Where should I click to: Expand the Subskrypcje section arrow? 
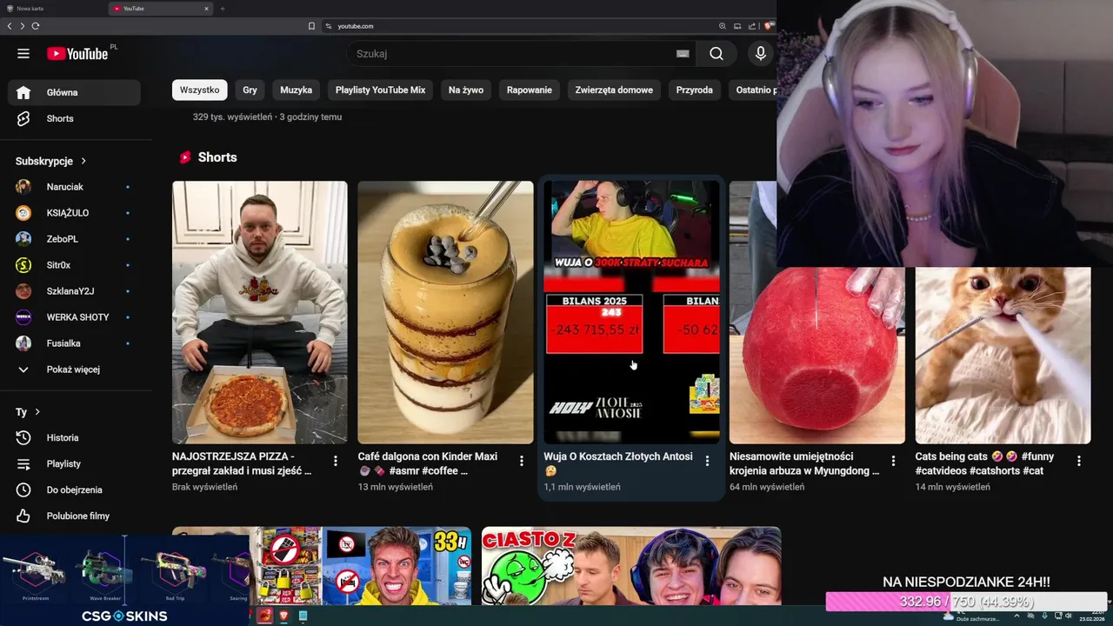[83, 161]
